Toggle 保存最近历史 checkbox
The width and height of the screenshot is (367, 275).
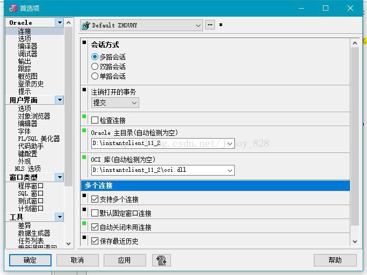(95, 241)
